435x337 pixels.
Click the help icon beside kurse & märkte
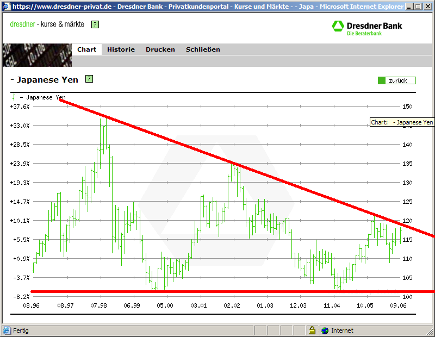[x=95, y=24]
